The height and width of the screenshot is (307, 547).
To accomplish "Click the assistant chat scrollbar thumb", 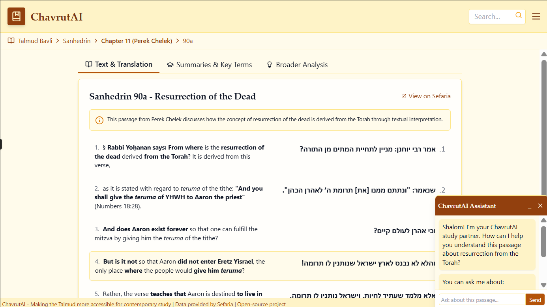I will point(543,242).
